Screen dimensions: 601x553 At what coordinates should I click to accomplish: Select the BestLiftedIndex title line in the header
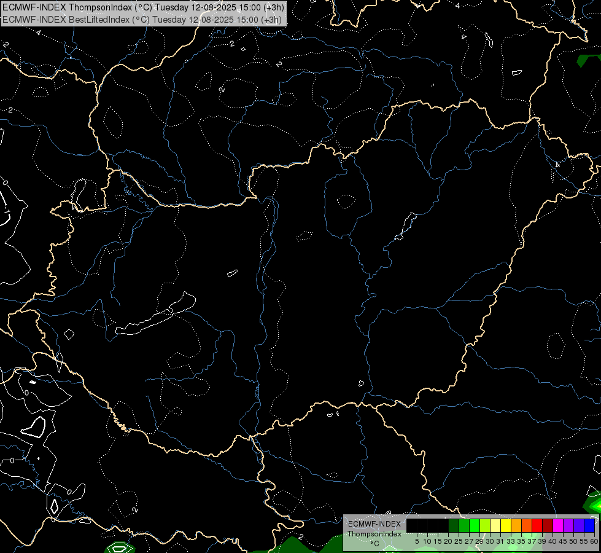[x=142, y=20]
